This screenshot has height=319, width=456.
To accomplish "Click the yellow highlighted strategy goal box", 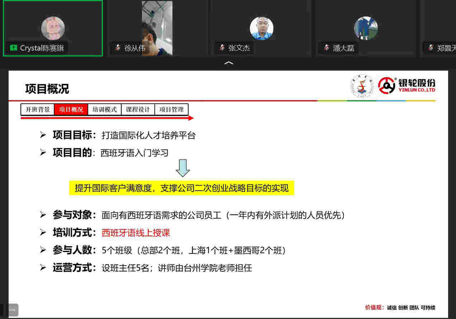I will coord(181,188).
